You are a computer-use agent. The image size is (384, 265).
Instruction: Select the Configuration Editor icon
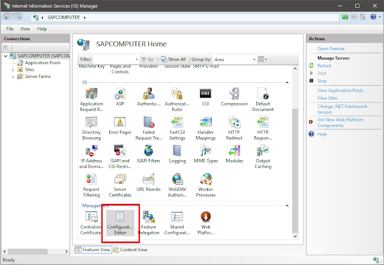pyautogui.click(x=120, y=223)
